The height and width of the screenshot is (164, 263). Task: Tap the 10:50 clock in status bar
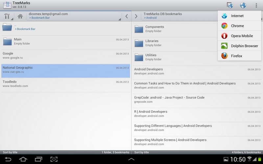coord(238,159)
